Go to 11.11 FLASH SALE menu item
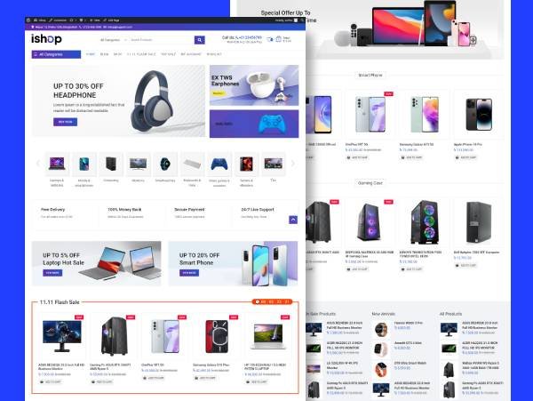The width and height of the screenshot is (533, 401). click(x=141, y=54)
